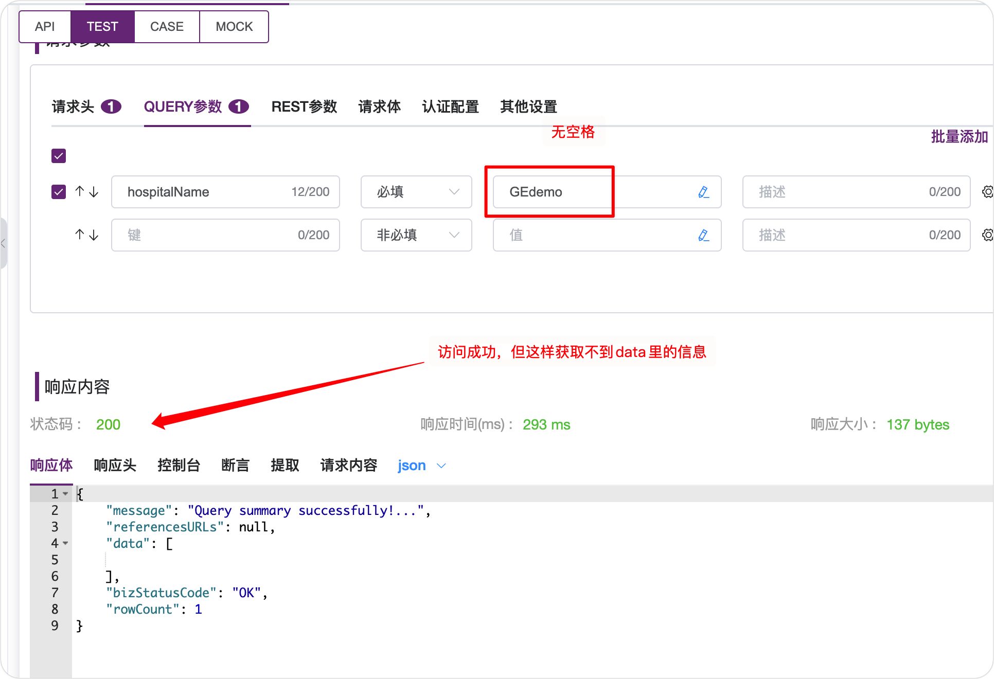This screenshot has width=994, height=679.
Task: Move the hospitalName parameter down with the arrow icon
Action: pos(94,192)
